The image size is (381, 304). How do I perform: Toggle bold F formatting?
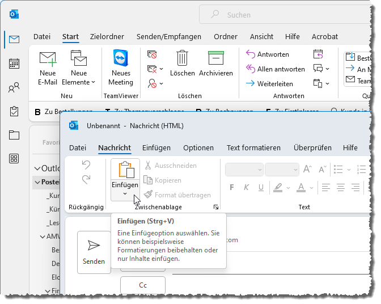tap(232, 187)
